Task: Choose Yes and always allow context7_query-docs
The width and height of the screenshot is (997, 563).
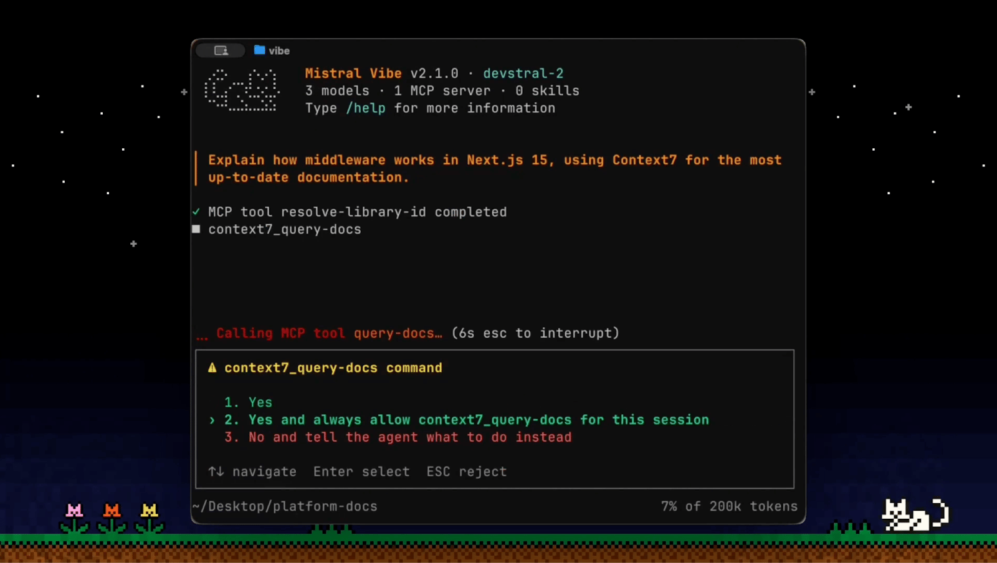Action: pos(467,420)
